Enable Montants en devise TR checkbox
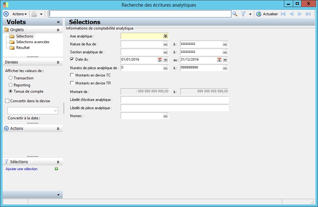Image resolution: width=318 pixels, height=207 pixels. [x=72, y=83]
